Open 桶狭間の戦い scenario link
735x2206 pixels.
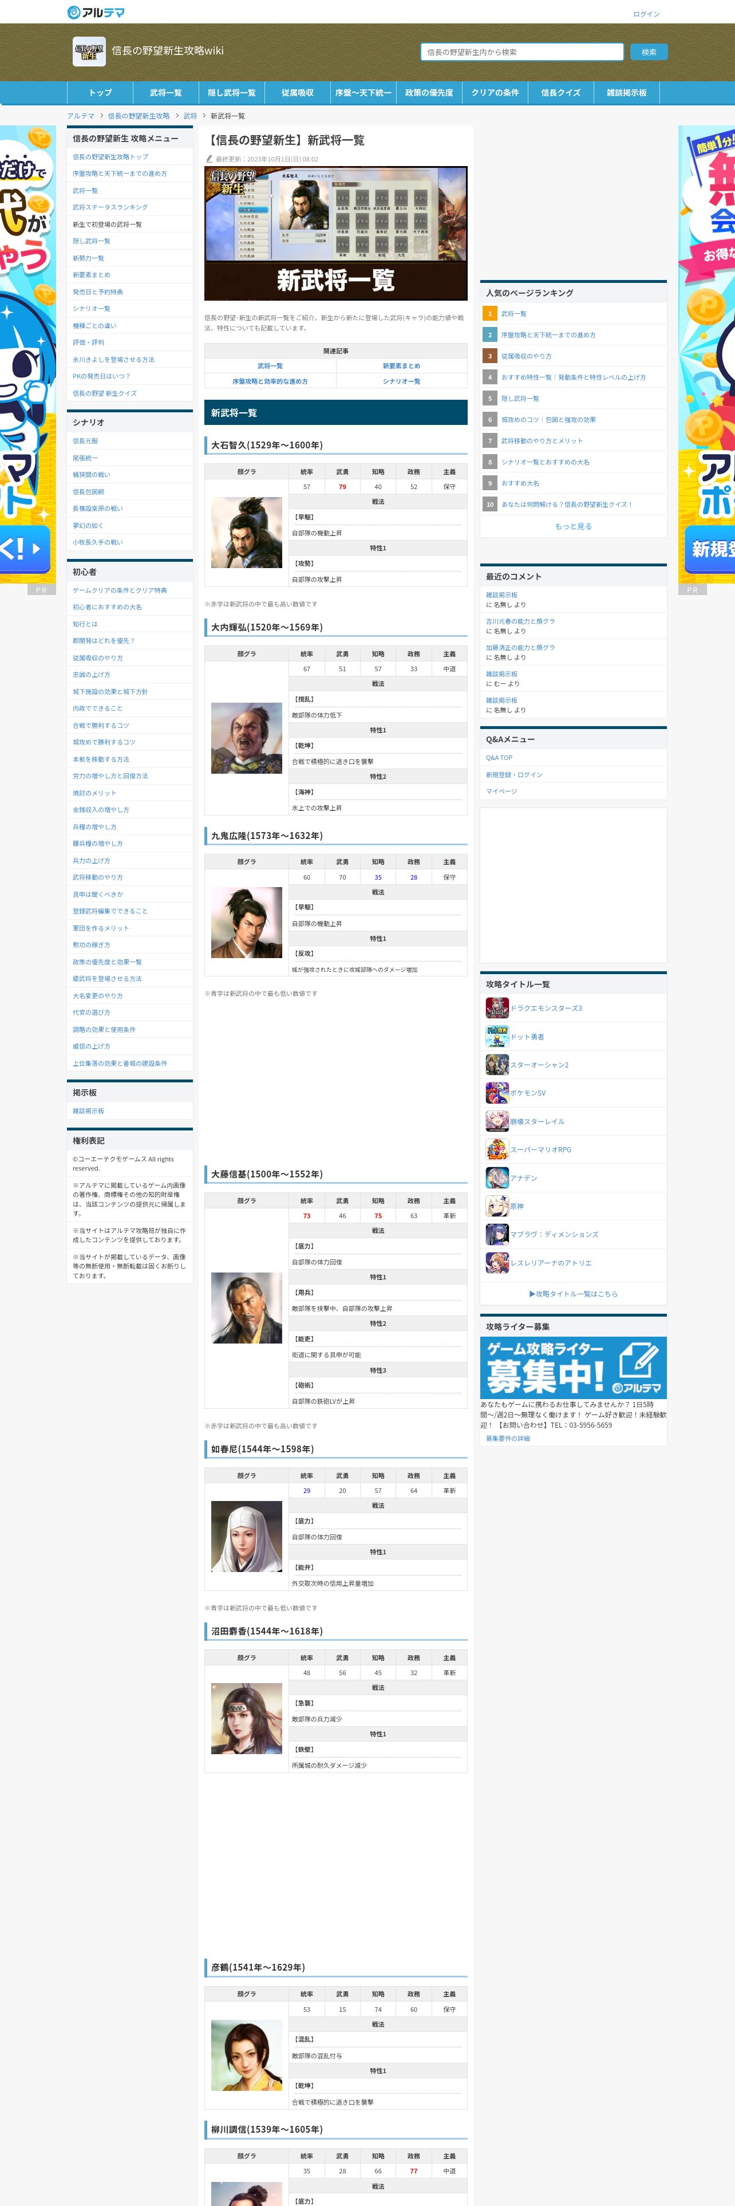(92, 474)
